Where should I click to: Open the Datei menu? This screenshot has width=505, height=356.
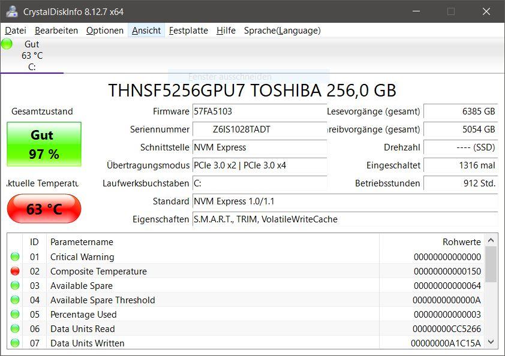pyautogui.click(x=16, y=31)
